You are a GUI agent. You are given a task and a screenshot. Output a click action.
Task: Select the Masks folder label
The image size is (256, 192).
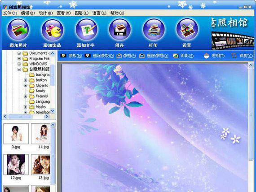coord(41,107)
